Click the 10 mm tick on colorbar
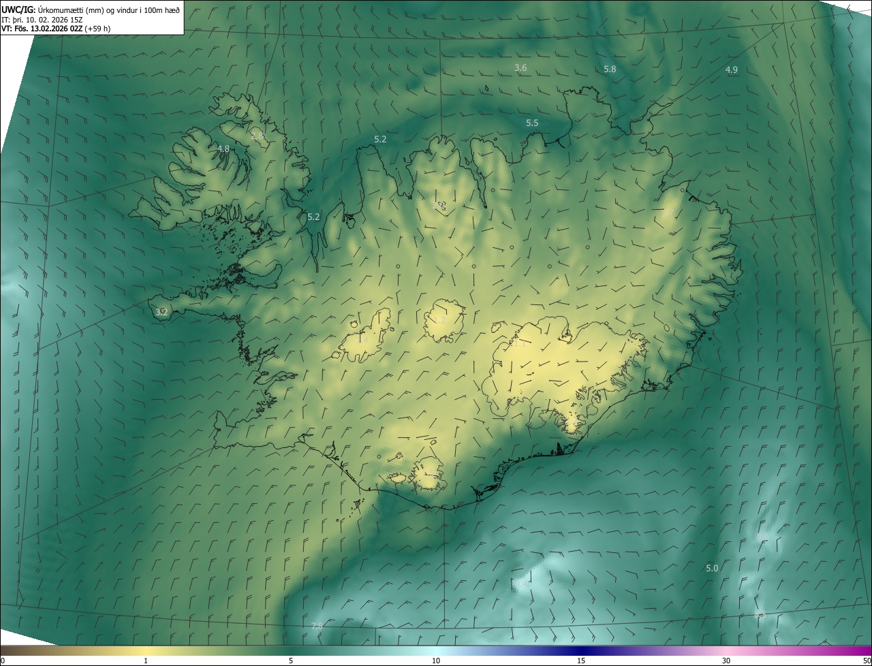 436,661
